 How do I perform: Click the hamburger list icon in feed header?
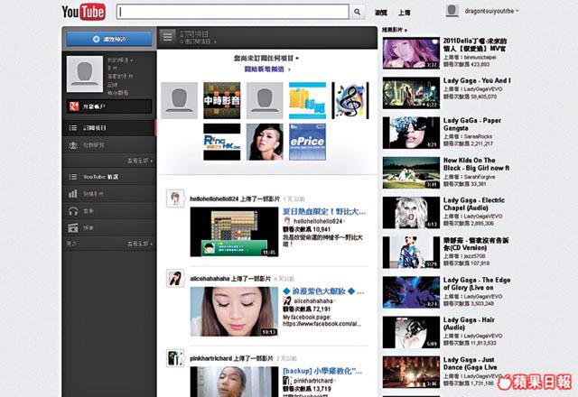168,37
